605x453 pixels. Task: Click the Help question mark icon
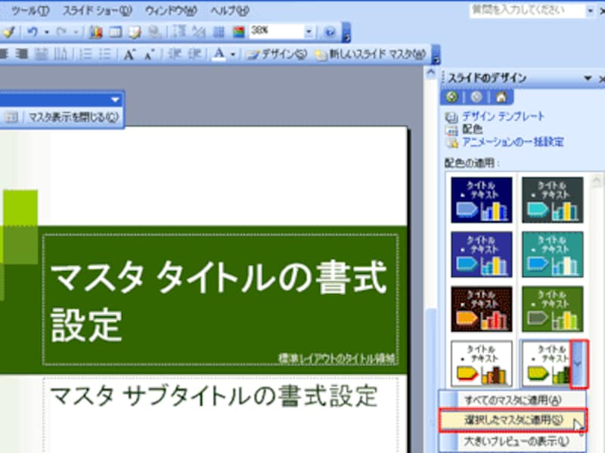point(330,32)
